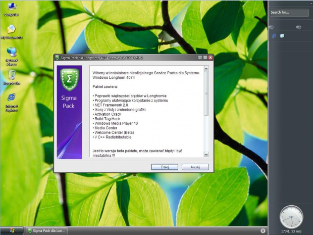Open the Recycle Bin icon

(x=12, y=77)
